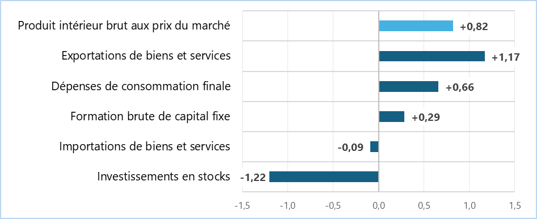Viewport: 537px width, 219px height.
Task: Click the small Importations negative bar
Action: (x=374, y=147)
